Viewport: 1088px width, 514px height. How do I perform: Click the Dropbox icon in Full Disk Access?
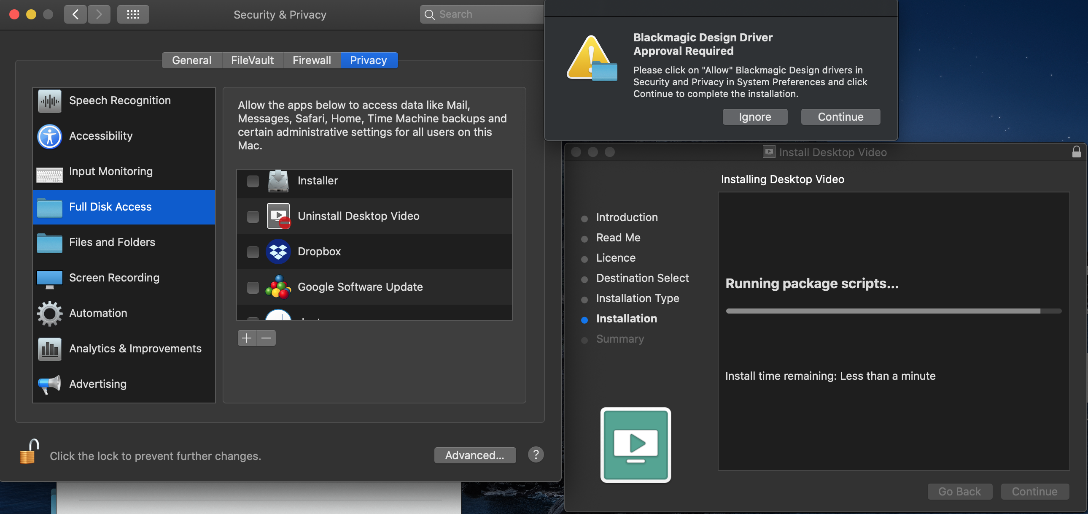tap(277, 251)
